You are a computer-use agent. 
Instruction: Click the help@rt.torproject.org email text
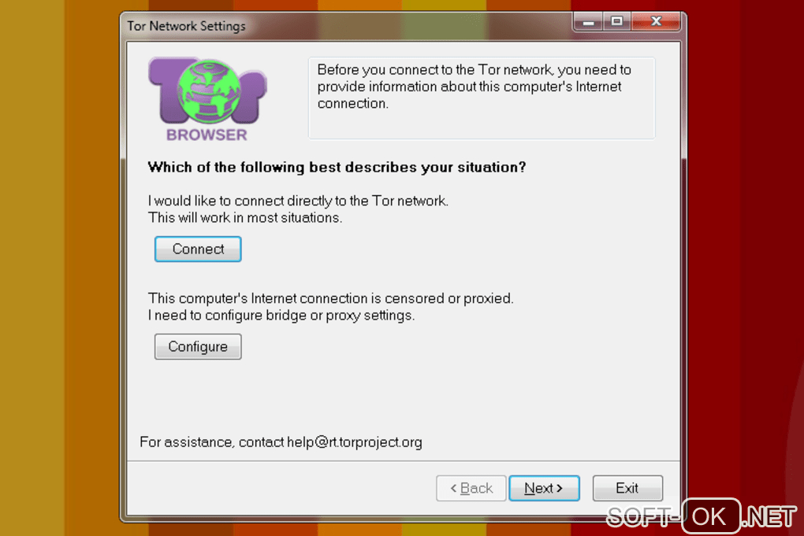[355, 442]
